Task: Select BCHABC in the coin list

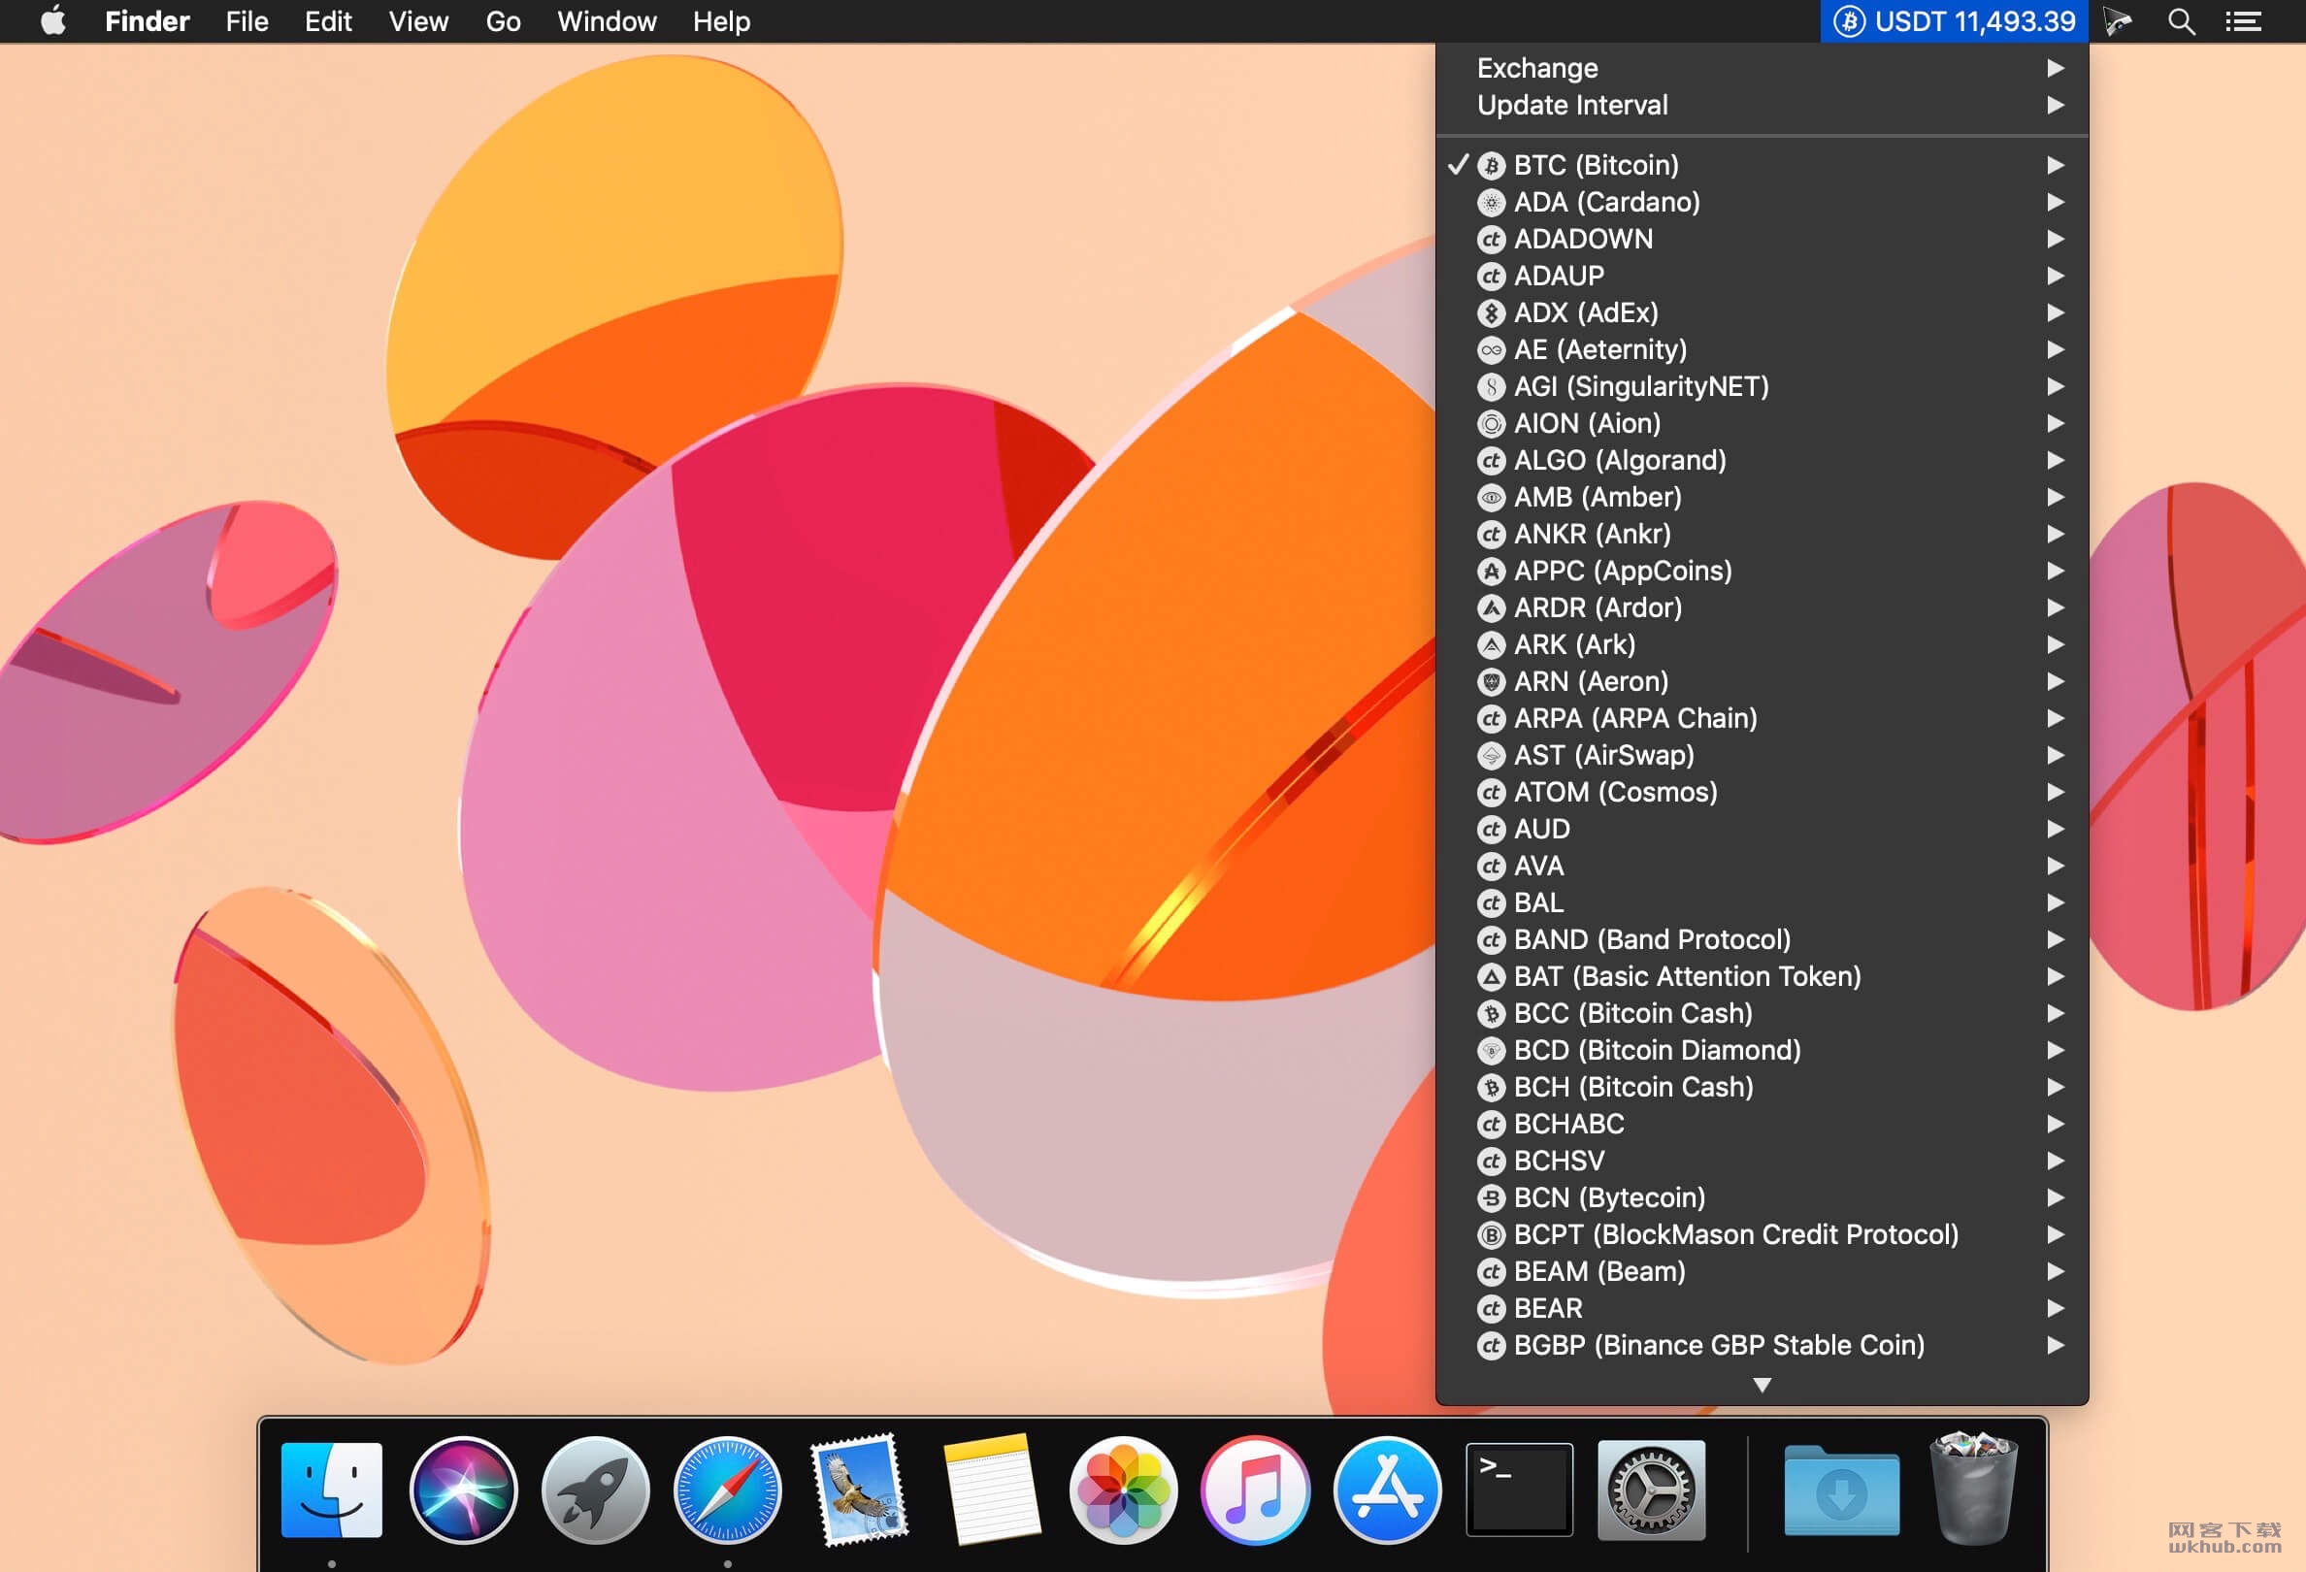Action: click(x=1762, y=1124)
